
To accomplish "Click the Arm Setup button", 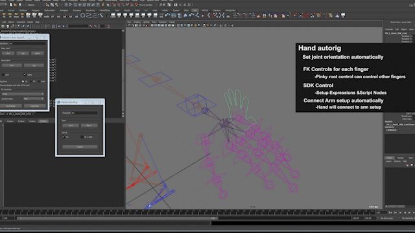I will pyautogui.click(x=11, y=106).
